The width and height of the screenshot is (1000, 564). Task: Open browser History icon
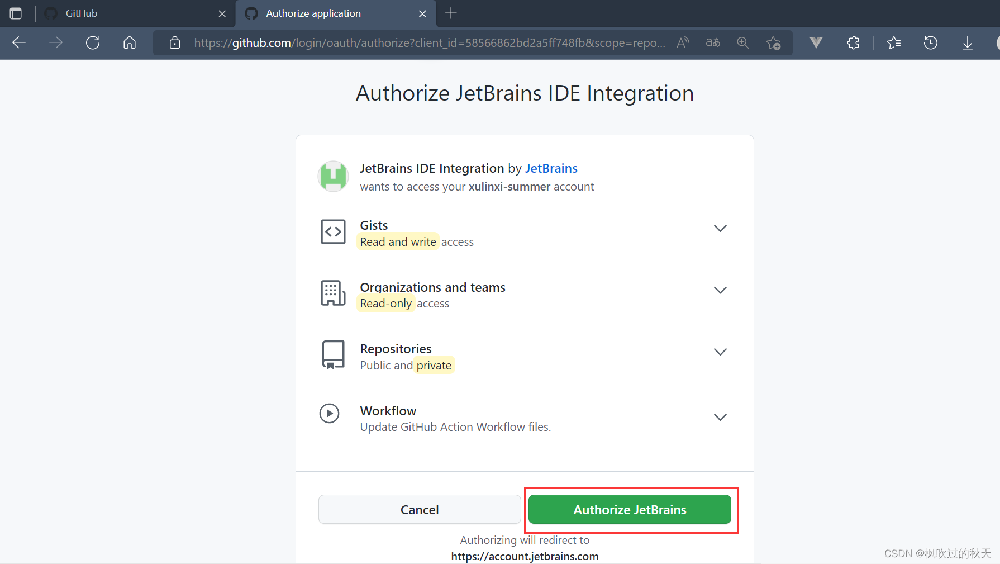931,42
